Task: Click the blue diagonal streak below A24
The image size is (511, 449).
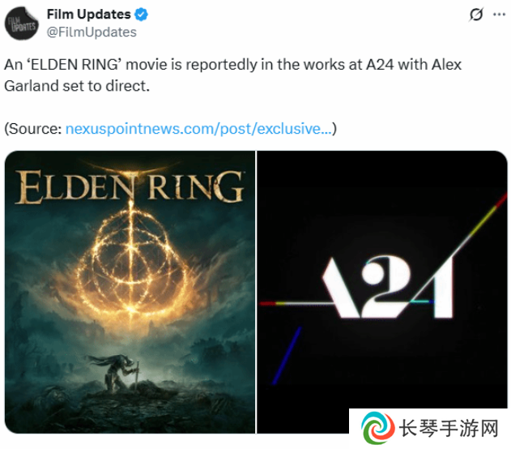Action: point(287,356)
